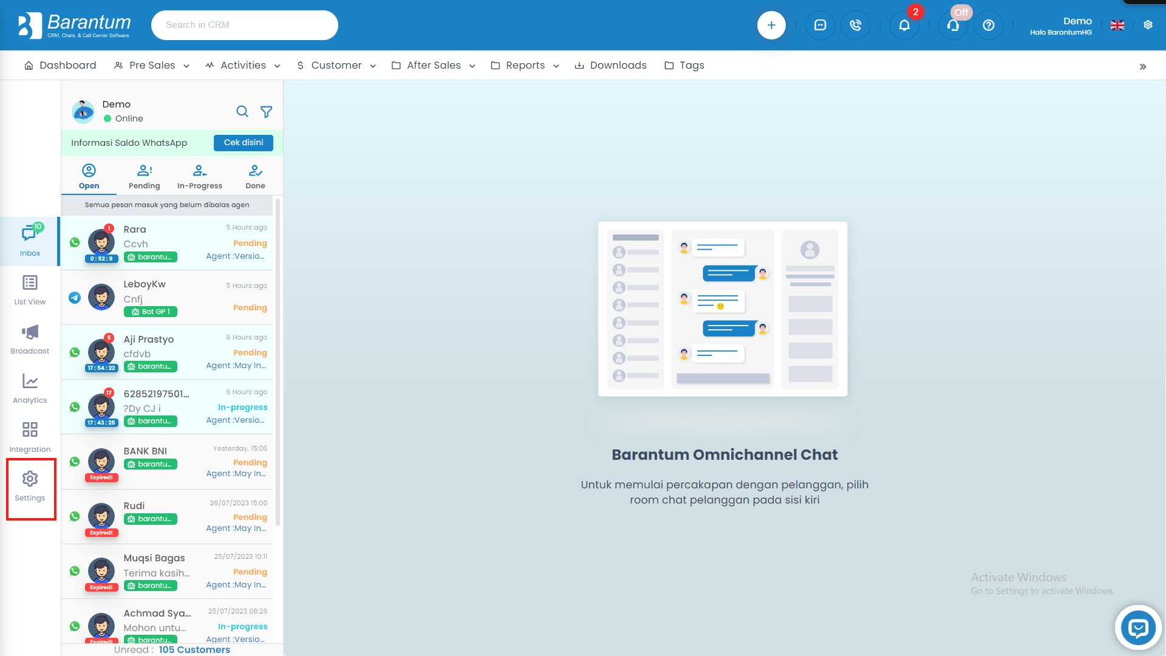Switch to the Pending chats tab
The image size is (1166, 656).
[145, 177]
